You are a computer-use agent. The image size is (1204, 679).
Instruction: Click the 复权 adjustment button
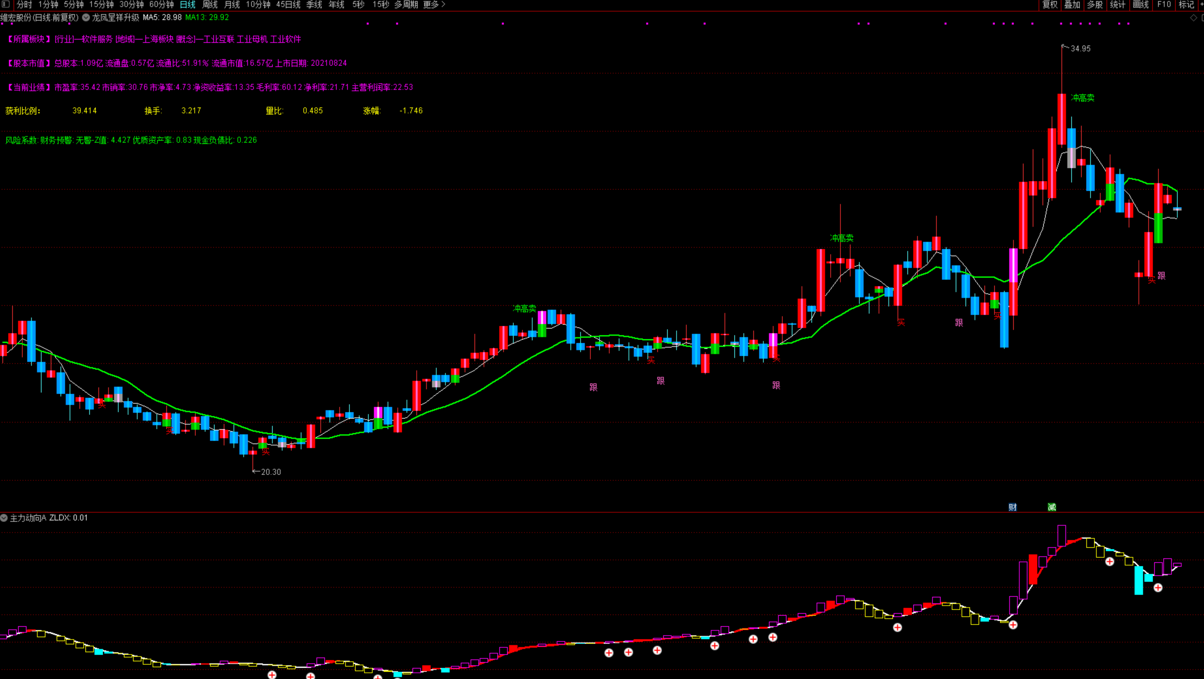click(1050, 4)
